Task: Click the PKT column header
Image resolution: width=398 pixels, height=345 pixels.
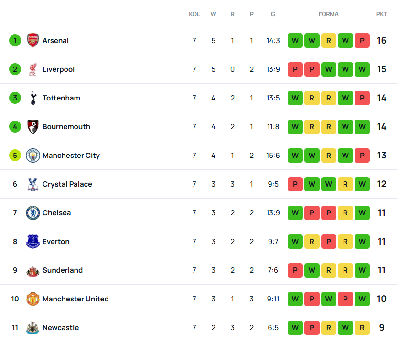Action: 381,14
